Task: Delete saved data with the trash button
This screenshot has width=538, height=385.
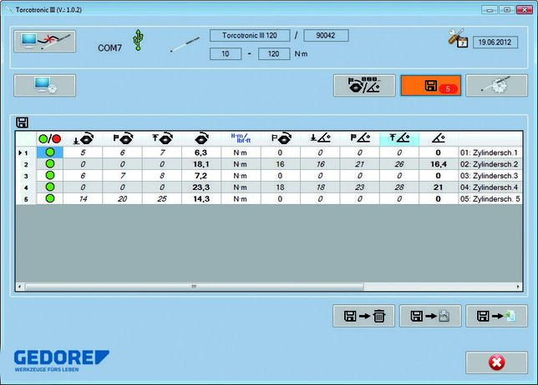Action: (364, 316)
